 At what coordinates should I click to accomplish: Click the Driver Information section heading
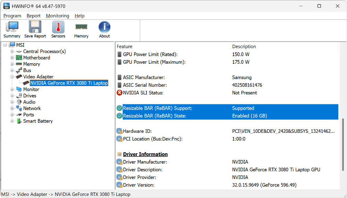[x=145, y=154]
